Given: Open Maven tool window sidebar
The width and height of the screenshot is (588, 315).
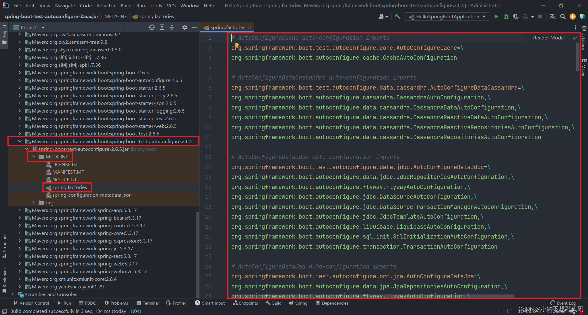Looking at the screenshot, I should click(584, 68).
